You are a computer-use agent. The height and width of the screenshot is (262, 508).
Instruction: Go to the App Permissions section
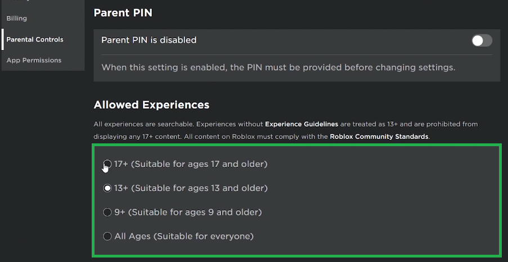coord(34,60)
